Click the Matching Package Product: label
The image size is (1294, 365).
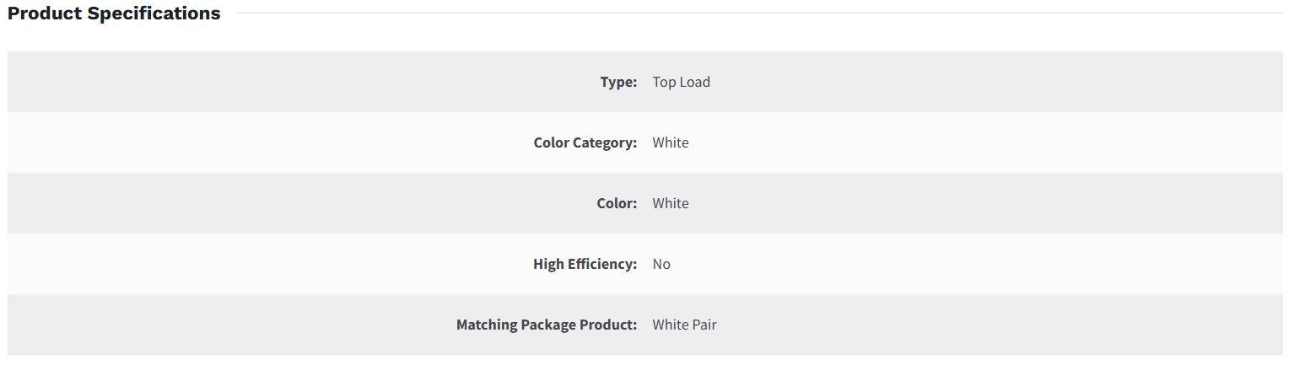tap(547, 325)
